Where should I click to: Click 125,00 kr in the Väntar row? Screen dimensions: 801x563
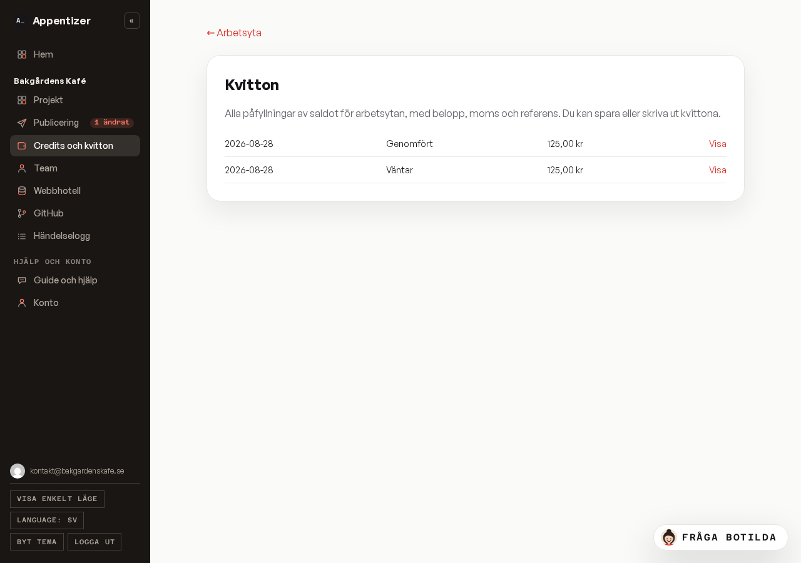tap(565, 170)
